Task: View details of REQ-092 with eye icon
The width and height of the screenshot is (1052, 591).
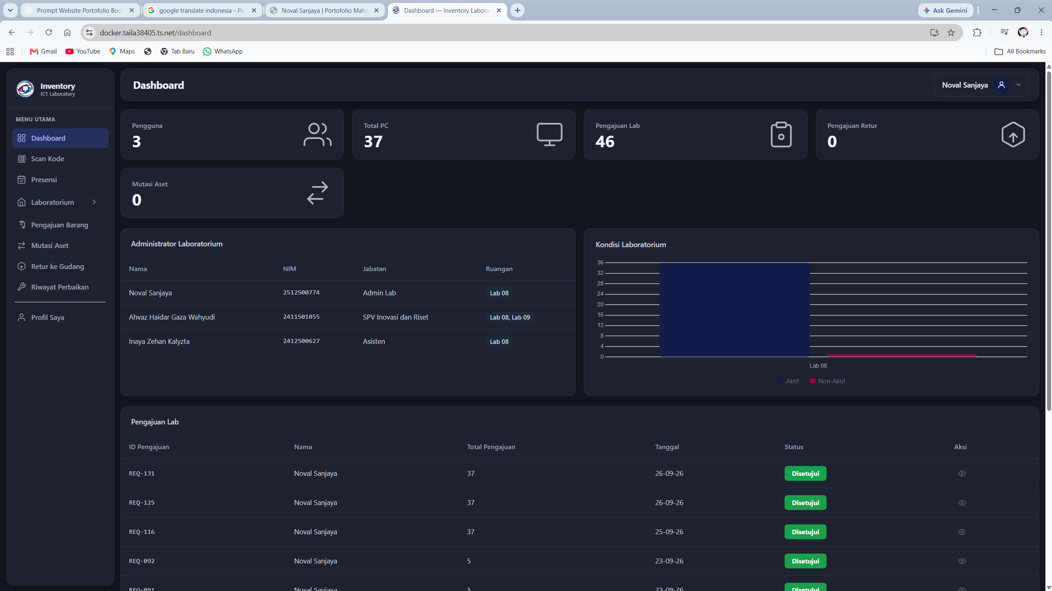Action: pos(961,561)
